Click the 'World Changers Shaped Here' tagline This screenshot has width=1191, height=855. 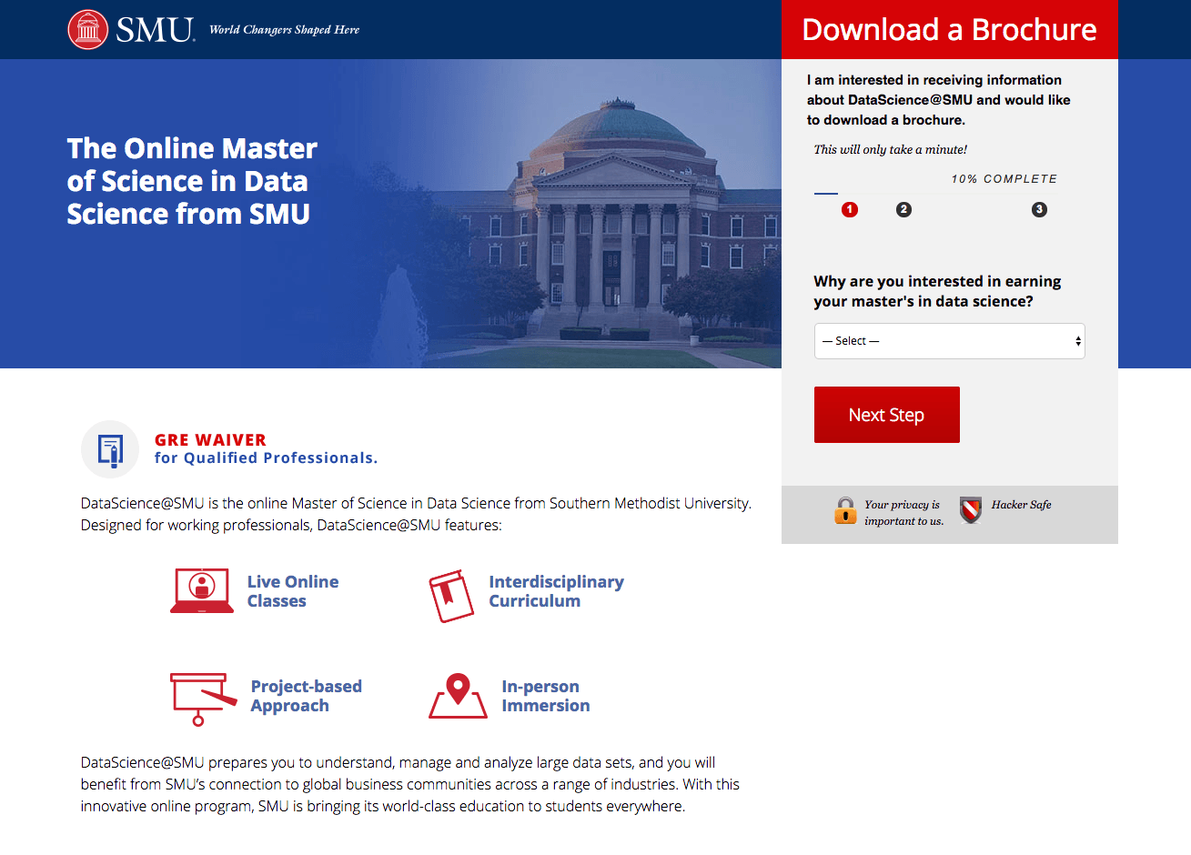[284, 30]
